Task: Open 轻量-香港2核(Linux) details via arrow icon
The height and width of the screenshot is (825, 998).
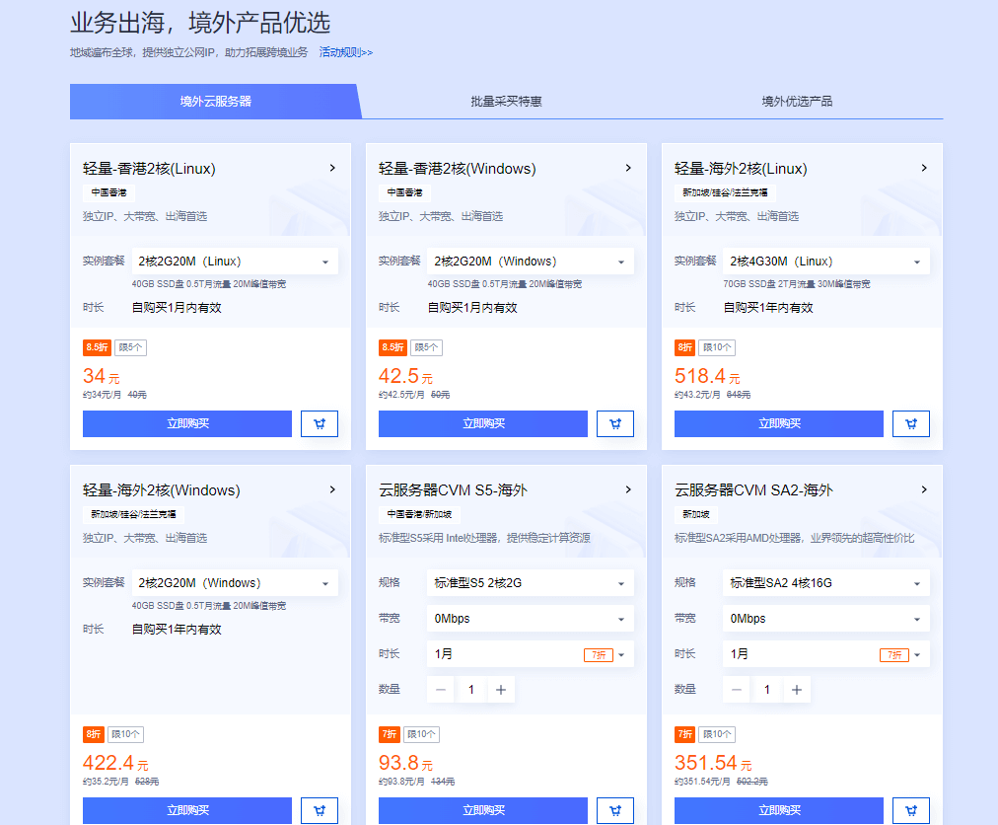Action: tap(332, 168)
